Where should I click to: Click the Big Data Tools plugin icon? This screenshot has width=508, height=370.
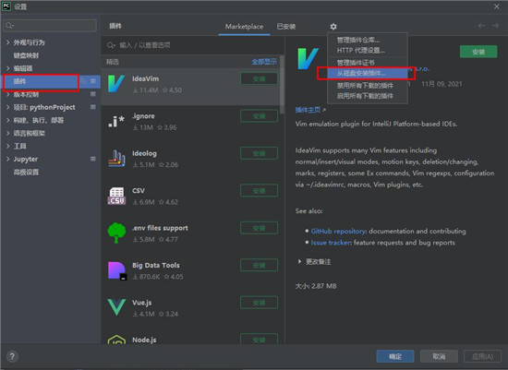pos(117,271)
